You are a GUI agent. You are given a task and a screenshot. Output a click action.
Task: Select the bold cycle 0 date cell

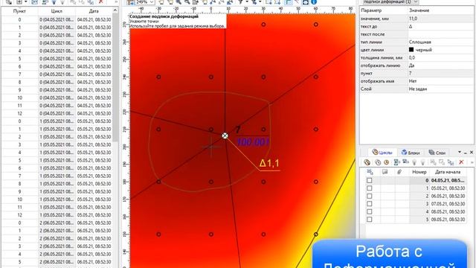pos(448,180)
